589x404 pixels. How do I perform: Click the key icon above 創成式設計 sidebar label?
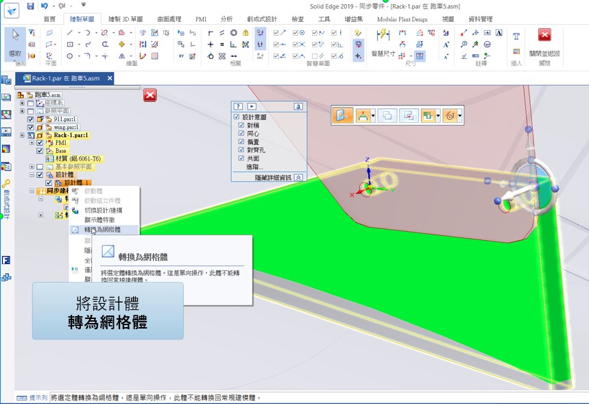click(x=6, y=184)
